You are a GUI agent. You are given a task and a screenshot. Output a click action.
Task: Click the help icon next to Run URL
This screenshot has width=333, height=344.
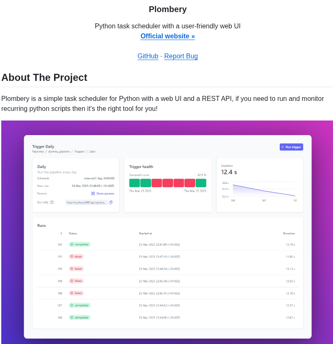point(52,202)
